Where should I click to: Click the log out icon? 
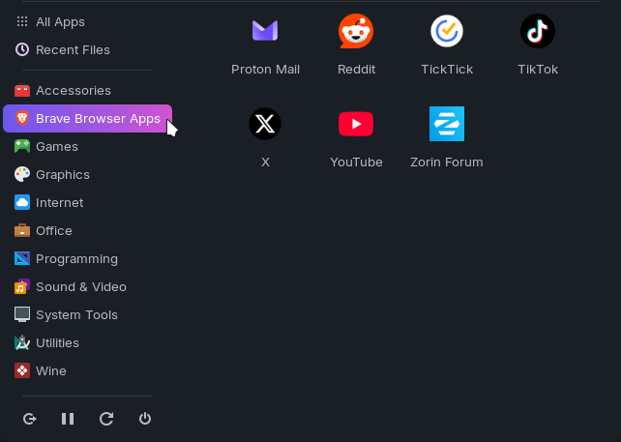click(30, 419)
